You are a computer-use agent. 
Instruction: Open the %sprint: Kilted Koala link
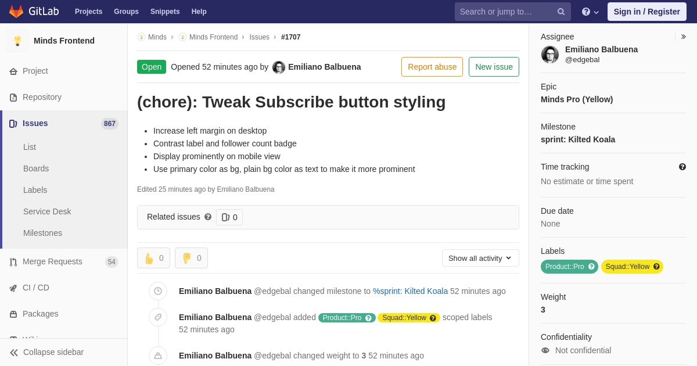point(410,291)
